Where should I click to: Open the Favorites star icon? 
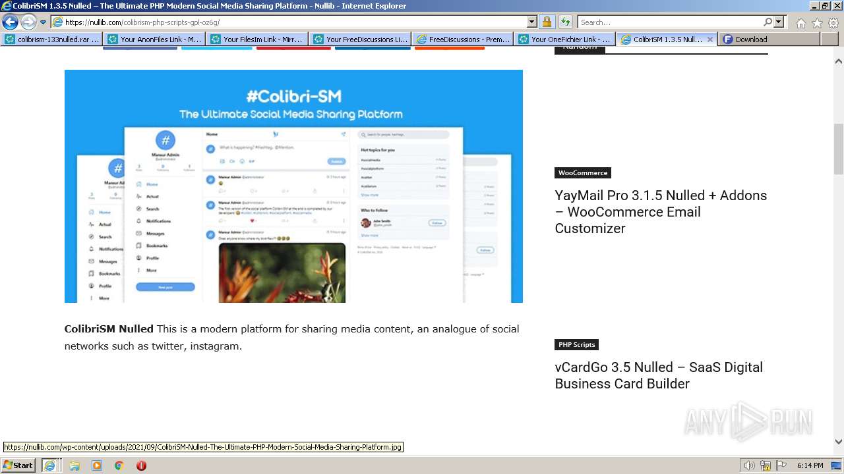817,23
